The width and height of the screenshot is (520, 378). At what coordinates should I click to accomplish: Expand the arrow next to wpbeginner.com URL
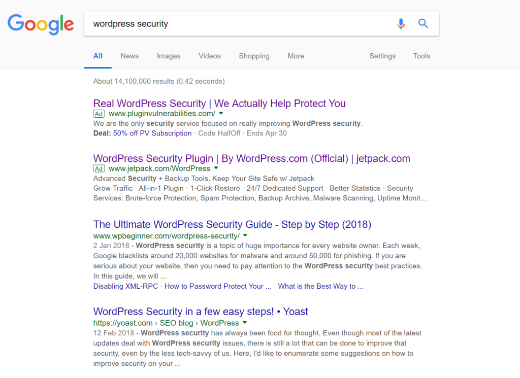pyautogui.click(x=245, y=236)
